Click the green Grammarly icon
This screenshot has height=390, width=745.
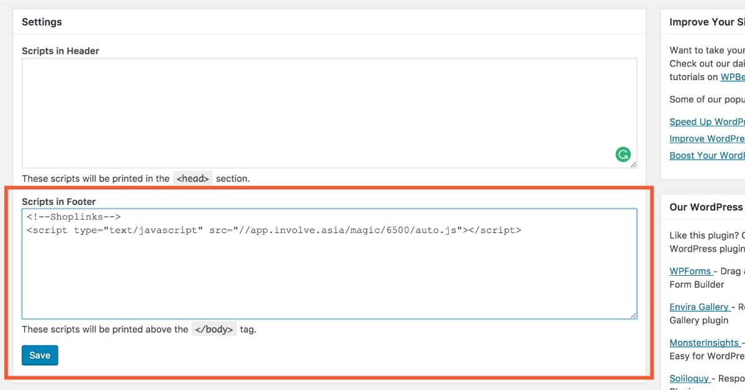[x=623, y=155]
